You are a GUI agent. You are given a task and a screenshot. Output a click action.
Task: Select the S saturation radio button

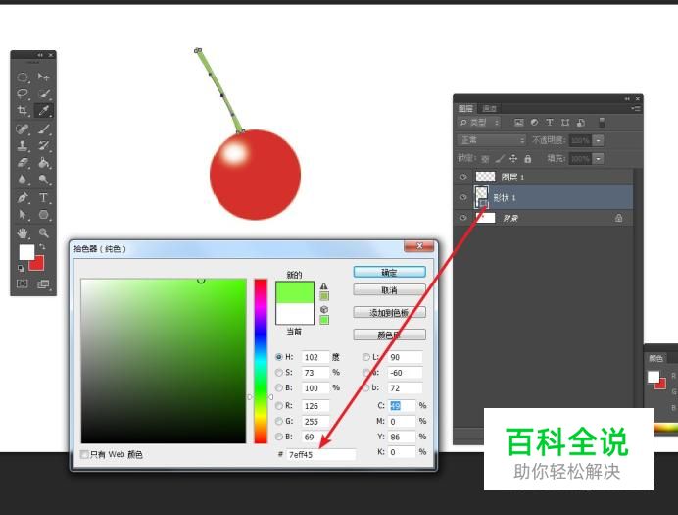coord(279,372)
